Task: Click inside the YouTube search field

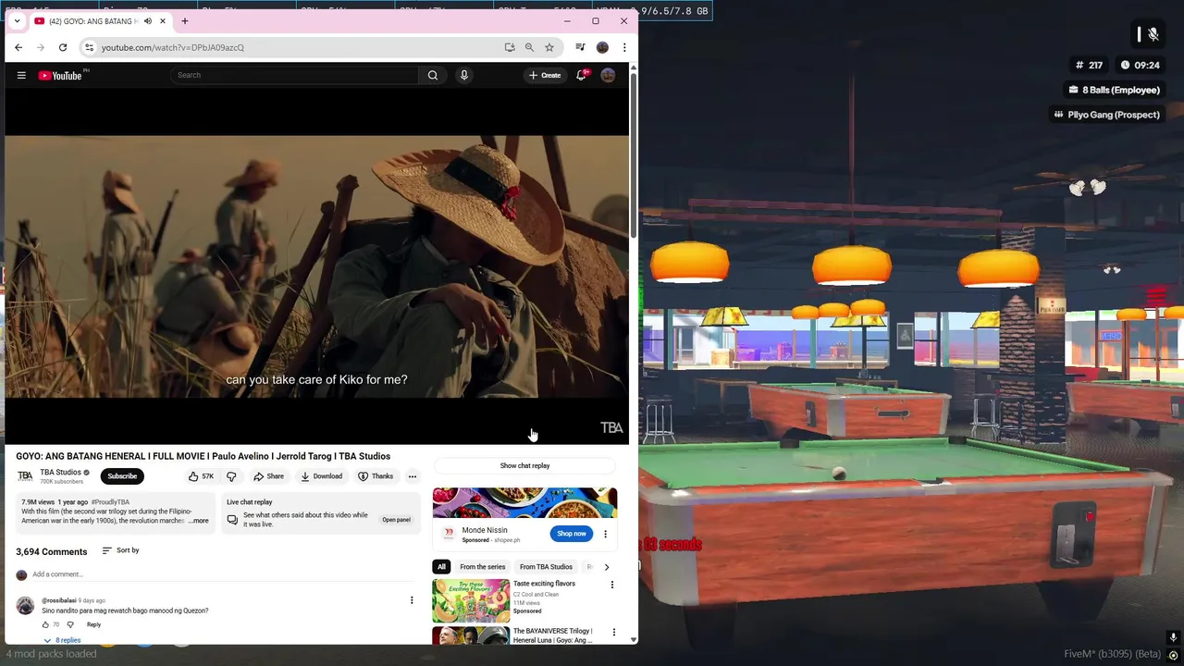Action: point(294,75)
